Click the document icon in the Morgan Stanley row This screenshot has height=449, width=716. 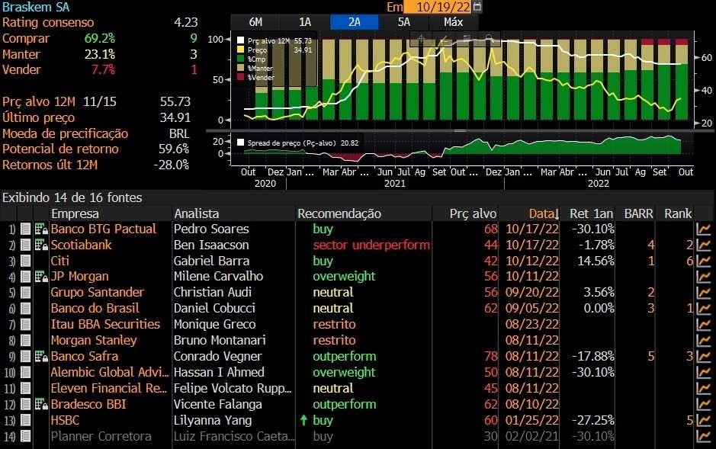click(26, 341)
